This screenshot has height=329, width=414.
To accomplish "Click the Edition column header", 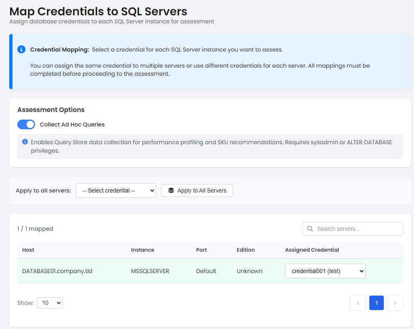I will 246,250.
